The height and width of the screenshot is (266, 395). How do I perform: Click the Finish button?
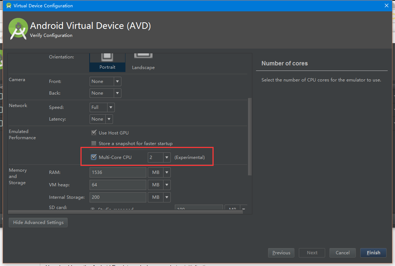[x=373, y=252]
